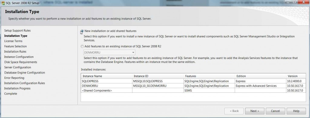Select the Complete step in sidebar

coord(11,94)
